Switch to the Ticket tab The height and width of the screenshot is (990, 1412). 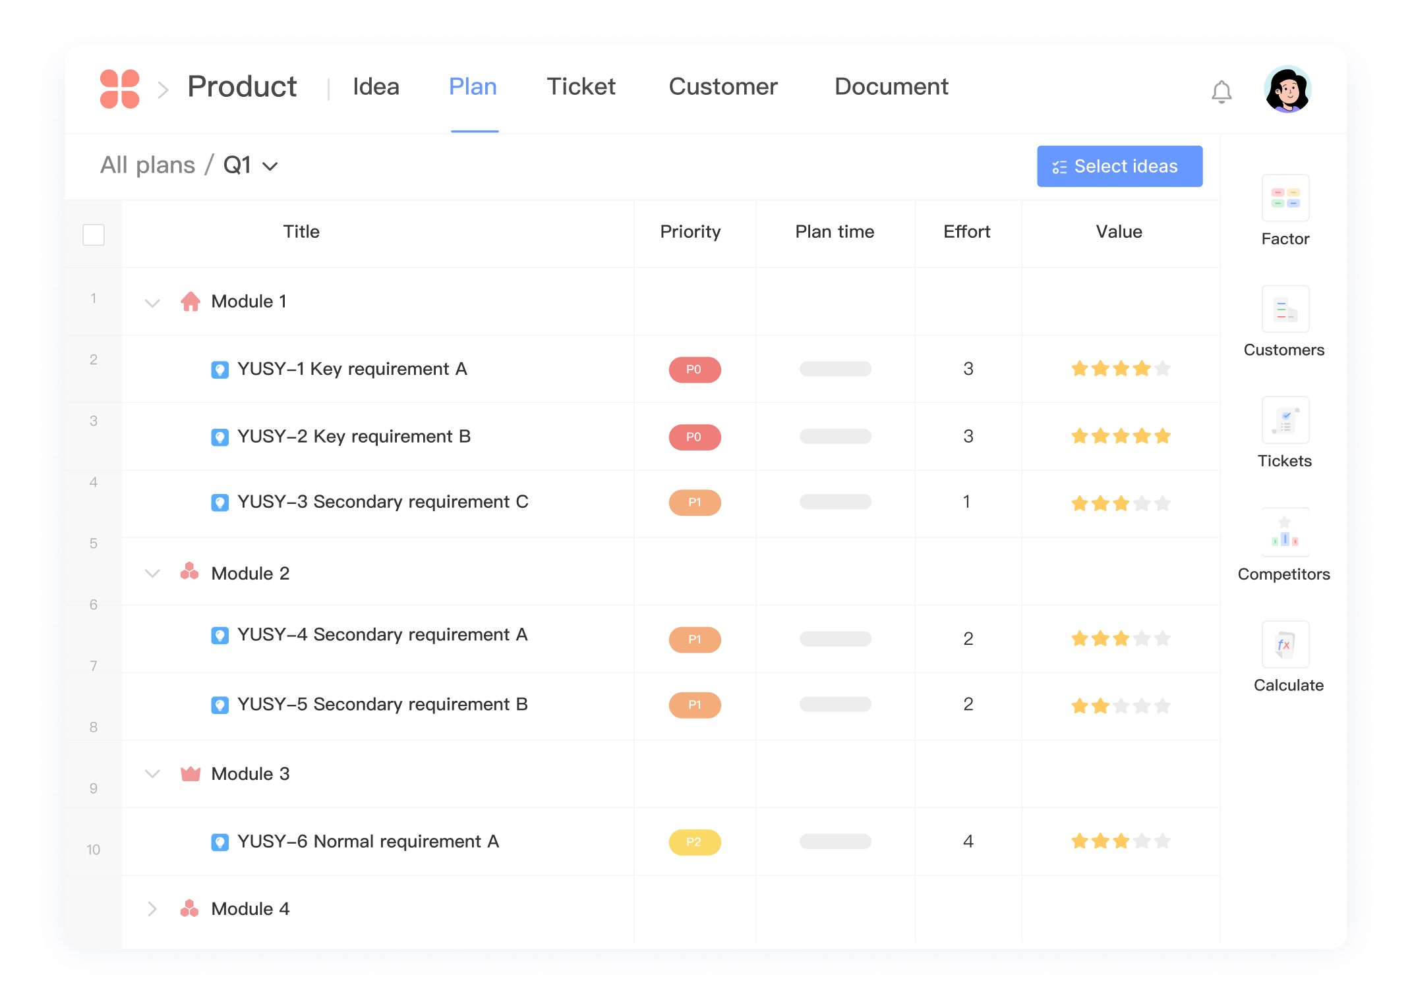[580, 86]
